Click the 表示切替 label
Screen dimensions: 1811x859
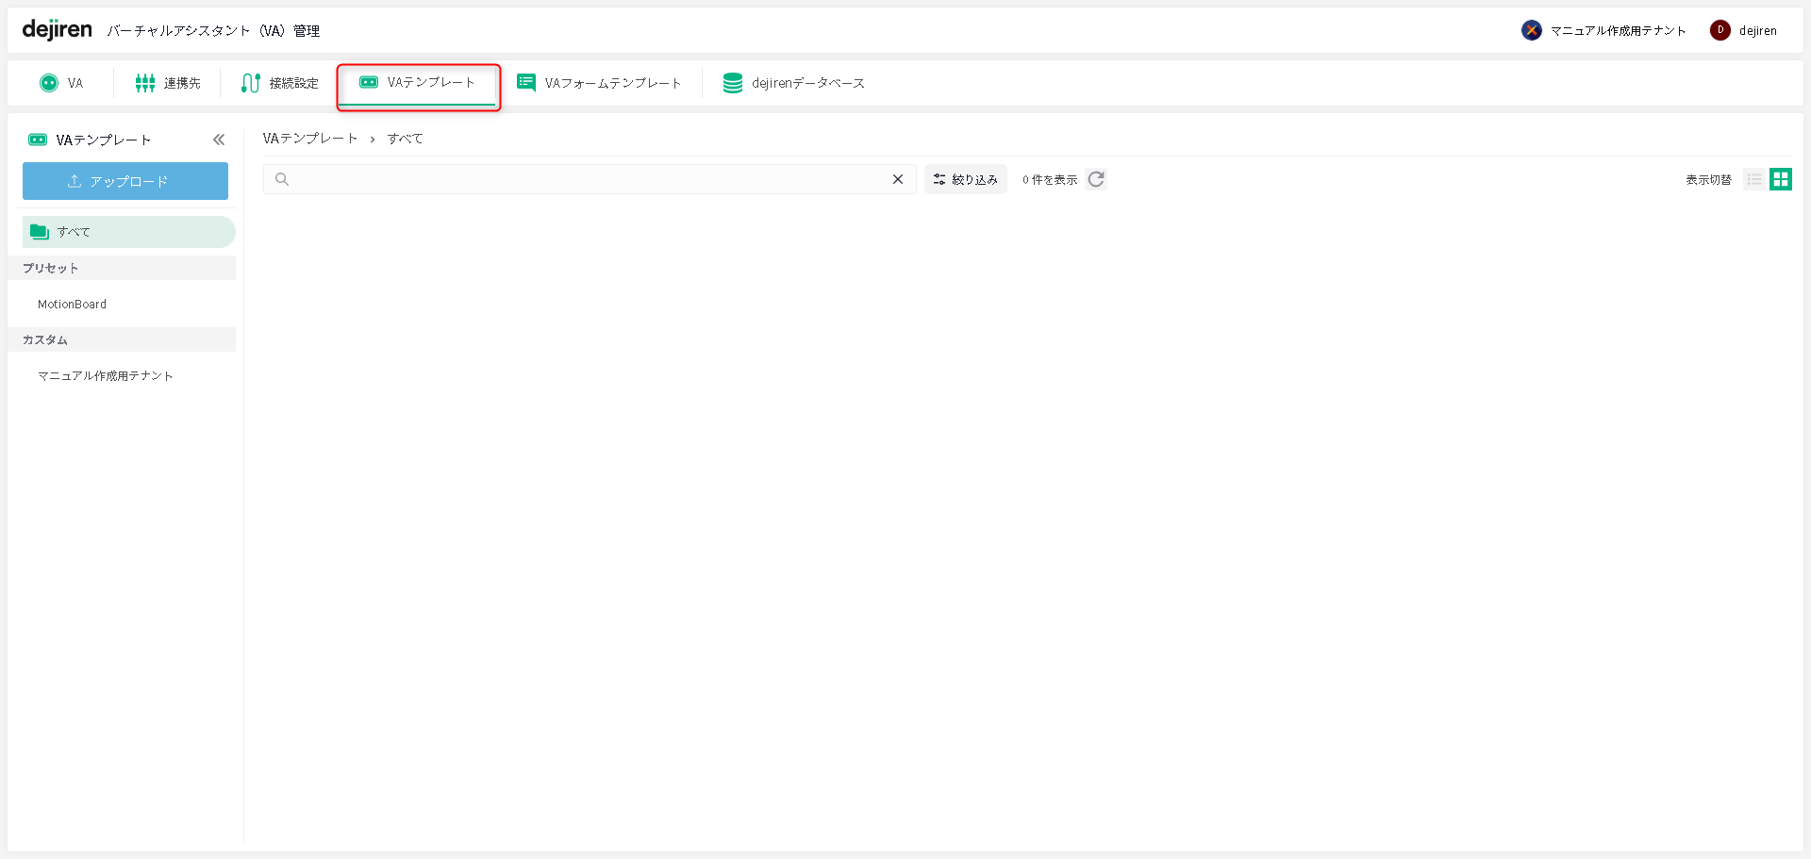(1708, 179)
